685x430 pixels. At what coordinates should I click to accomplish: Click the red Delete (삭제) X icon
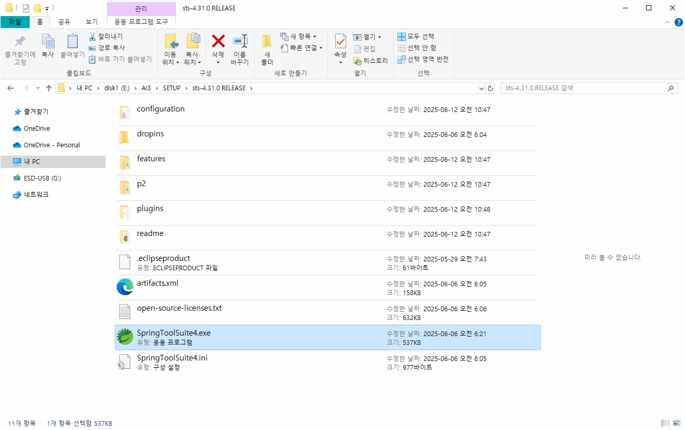pos(218,41)
